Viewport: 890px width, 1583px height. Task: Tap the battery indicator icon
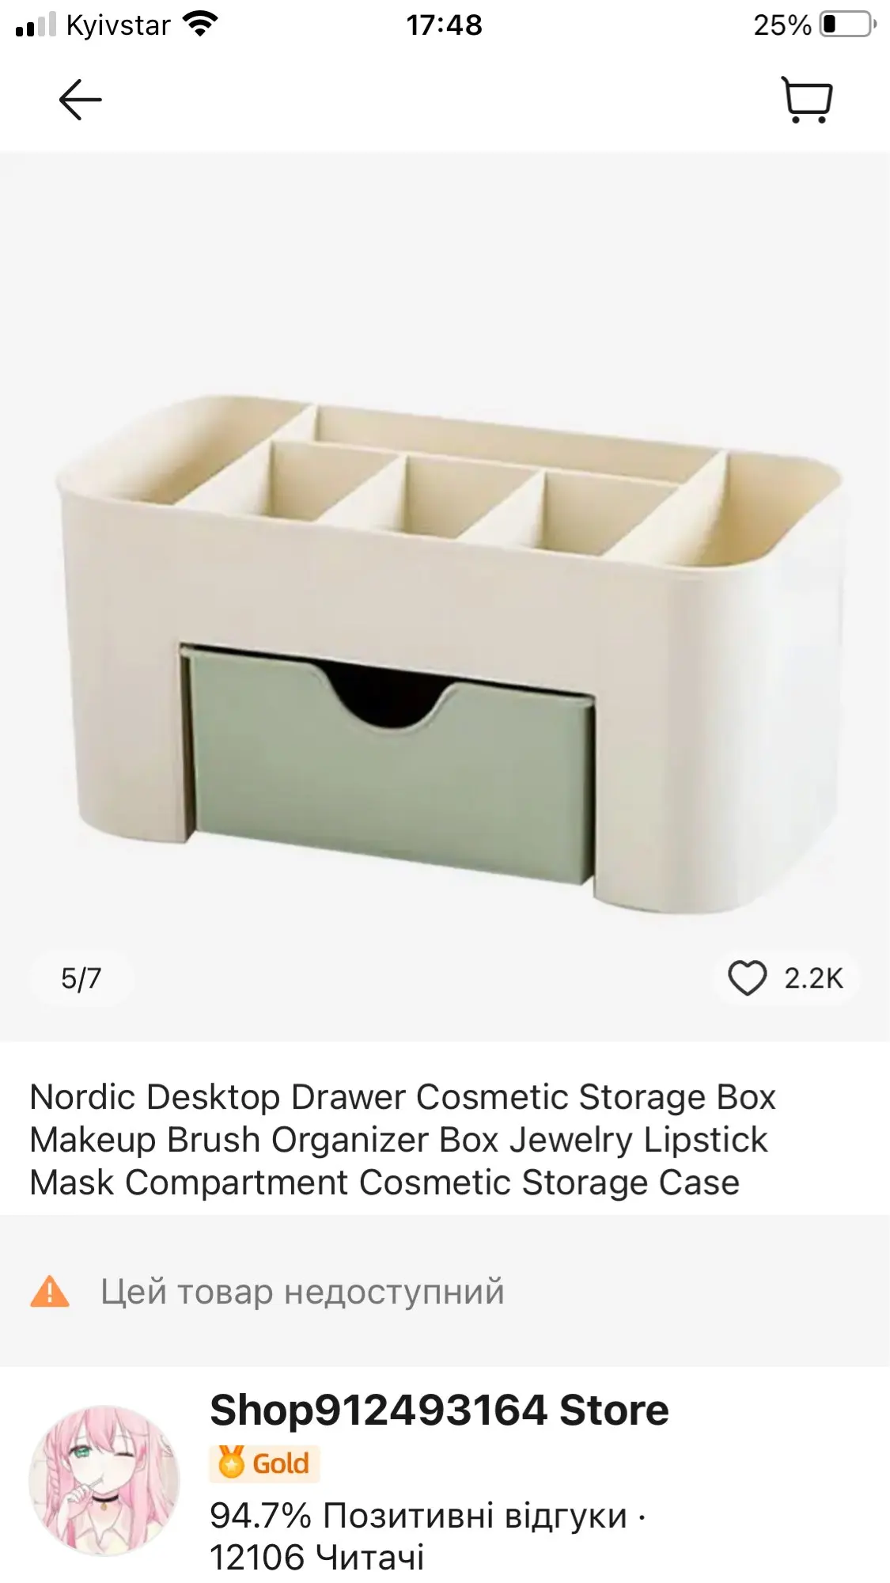point(849,25)
